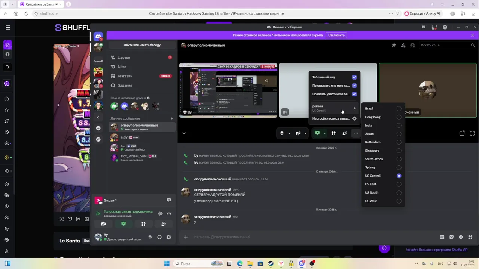
Task: Click Найти или начать беседу
Action: click(x=142, y=45)
